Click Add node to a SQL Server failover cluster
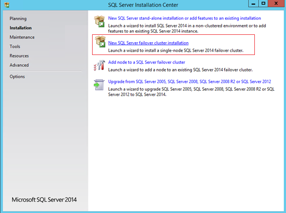Viewport: 286px width, 213px height. pos(147,62)
